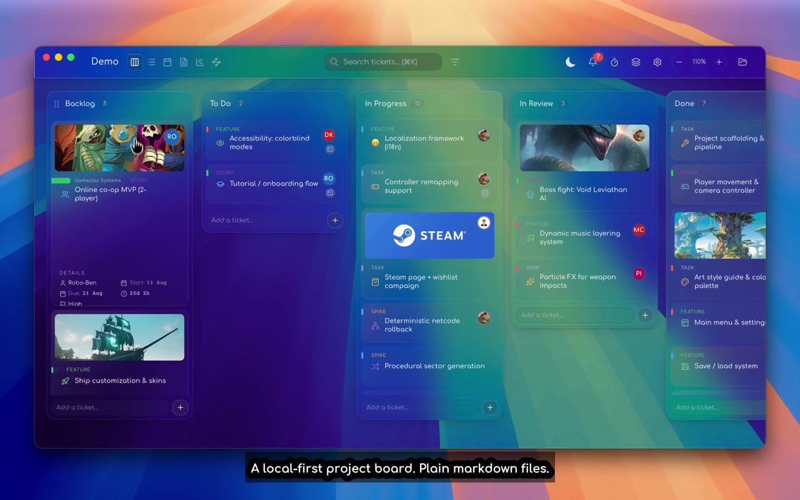Click the eye icon on Accessibility ticket
Viewport: 800px width, 500px height.
220,143
